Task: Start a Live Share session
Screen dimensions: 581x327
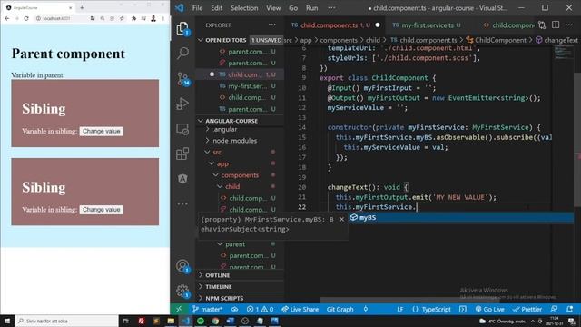Action: click(x=300, y=309)
